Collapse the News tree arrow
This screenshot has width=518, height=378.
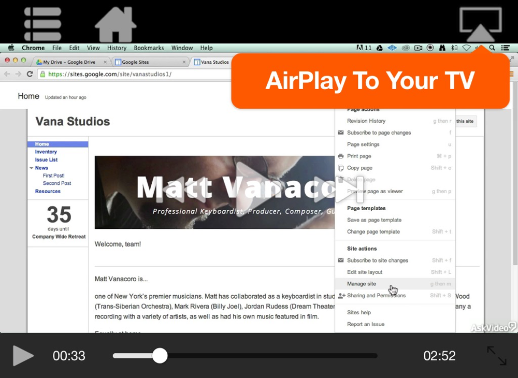pos(32,168)
